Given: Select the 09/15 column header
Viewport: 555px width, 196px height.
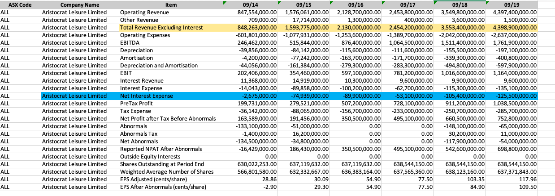Looking at the screenshot, I should (x=304, y=5).
